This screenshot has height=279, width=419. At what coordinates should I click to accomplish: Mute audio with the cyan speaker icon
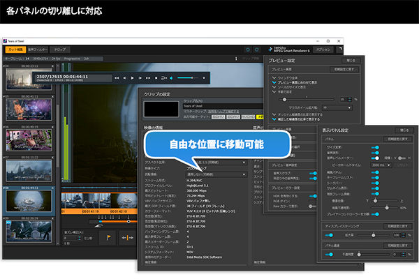point(172,78)
